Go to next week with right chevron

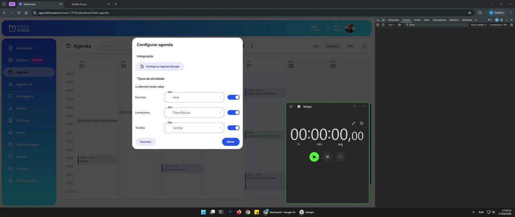pos(252,46)
